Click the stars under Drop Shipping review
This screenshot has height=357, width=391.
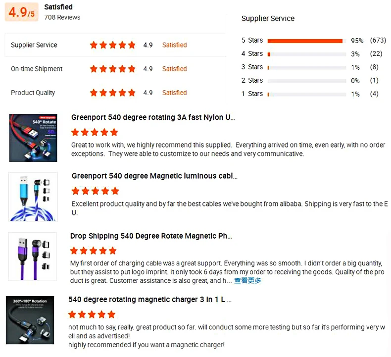click(x=93, y=251)
